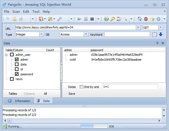Click the home house icon

[x=140, y=19]
